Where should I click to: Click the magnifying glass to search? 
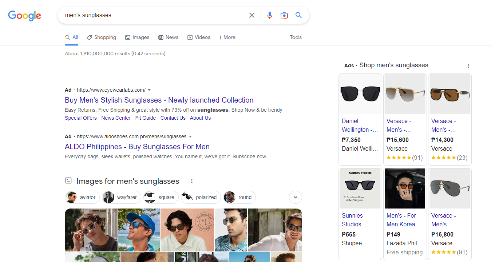click(298, 15)
